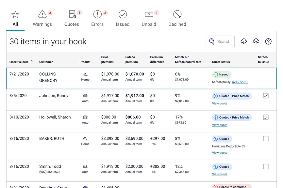The height and width of the screenshot is (188, 283).
Task: Click the Unpaid count badge showing 1
Action: 157,13
